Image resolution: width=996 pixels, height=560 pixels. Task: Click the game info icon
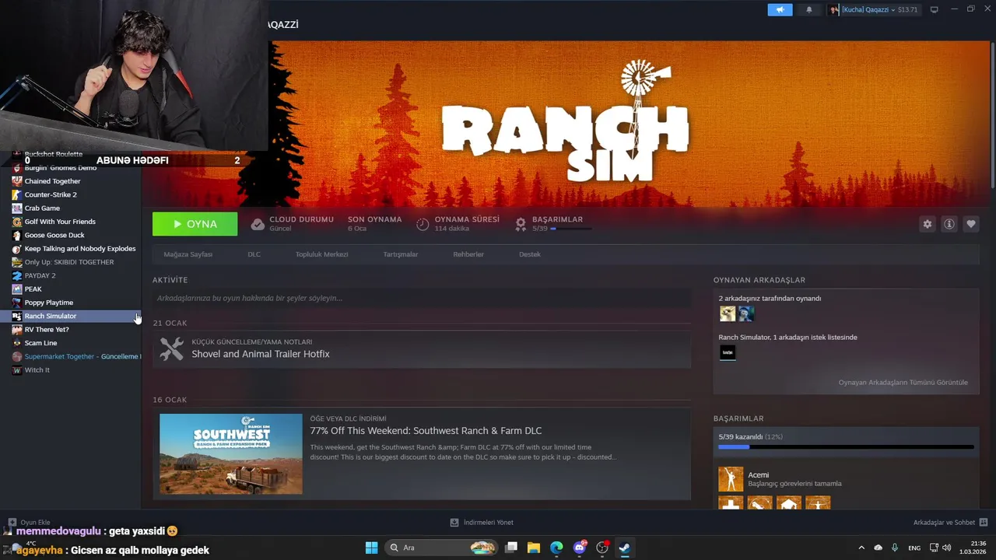pos(949,224)
